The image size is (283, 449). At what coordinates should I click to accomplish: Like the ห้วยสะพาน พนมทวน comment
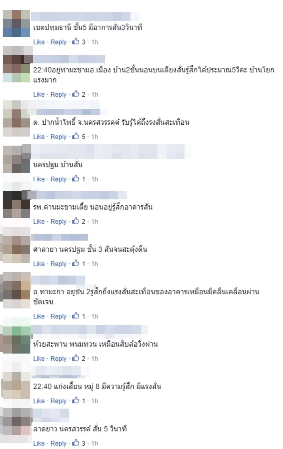pos(39,359)
